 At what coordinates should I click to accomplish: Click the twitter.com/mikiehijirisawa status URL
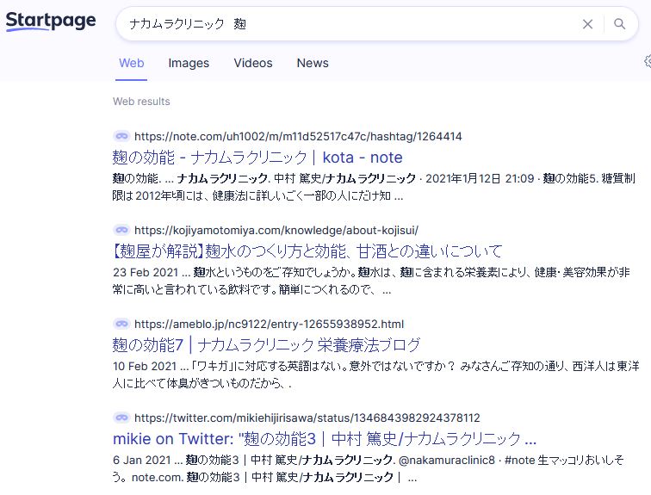point(307,418)
